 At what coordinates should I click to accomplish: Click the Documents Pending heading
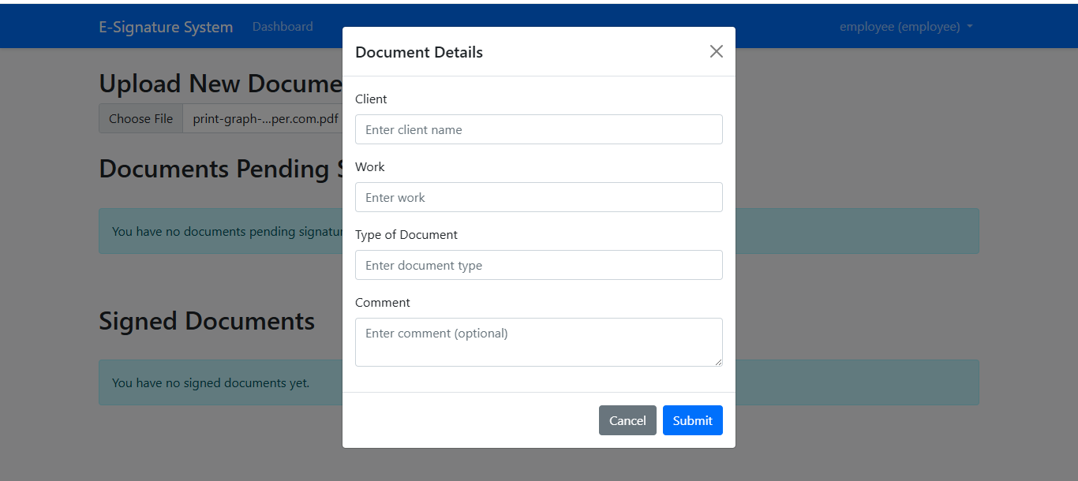pyautogui.click(x=220, y=169)
